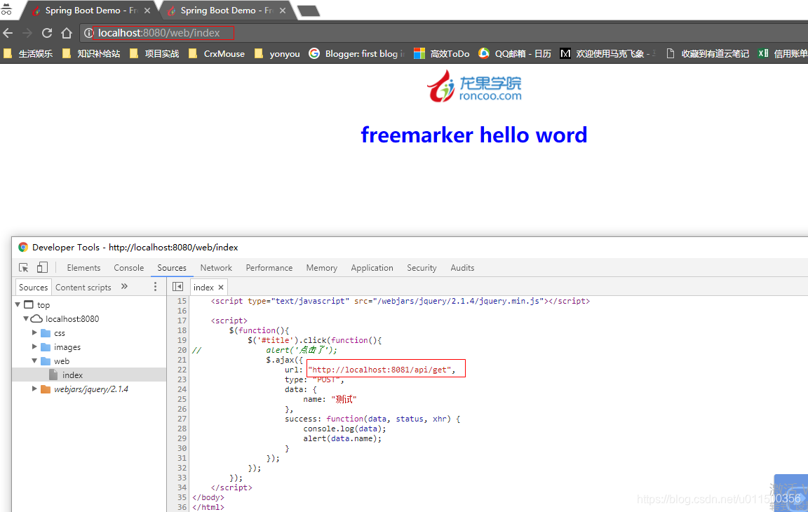Open the 收藏到有道云笔记 bookmark
Screen dimensions: 808x512
click(x=708, y=53)
